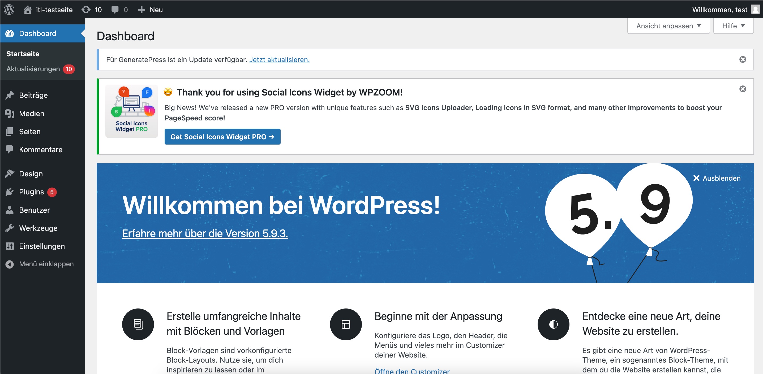Viewport: 763px width, 374px height.
Task: Click Menü einklappen label
Action: [x=46, y=264]
